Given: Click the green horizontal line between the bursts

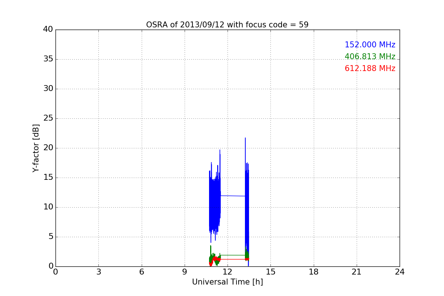Looking at the screenshot, I should click(233, 255).
